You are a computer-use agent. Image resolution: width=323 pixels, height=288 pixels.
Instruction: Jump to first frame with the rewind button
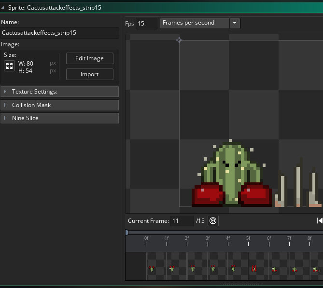pyautogui.click(x=319, y=220)
